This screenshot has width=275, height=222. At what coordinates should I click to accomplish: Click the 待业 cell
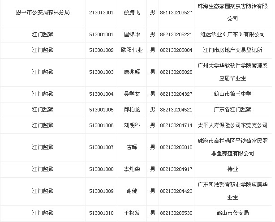click(x=232, y=169)
